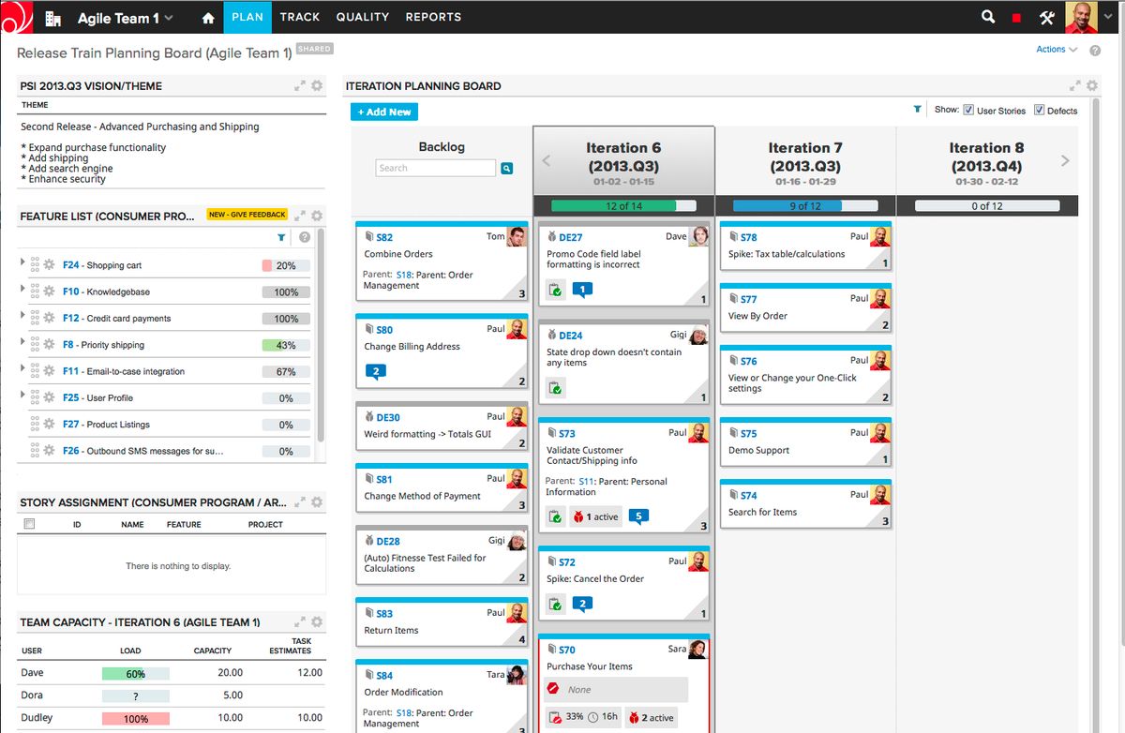Open settings gear on the PSI 2013.Q3 Vision panel
This screenshot has height=733, width=1125.
point(317,85)
